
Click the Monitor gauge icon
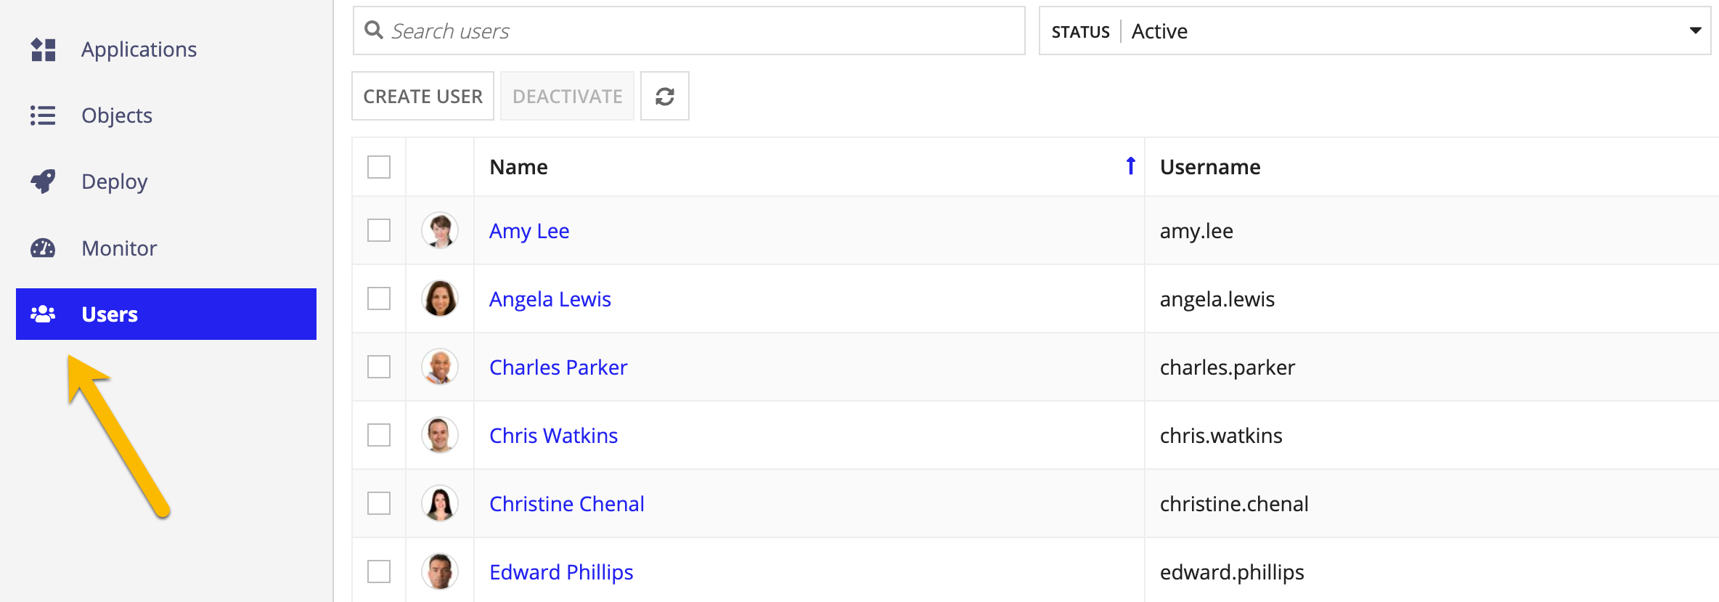click(x=43, y=248)
